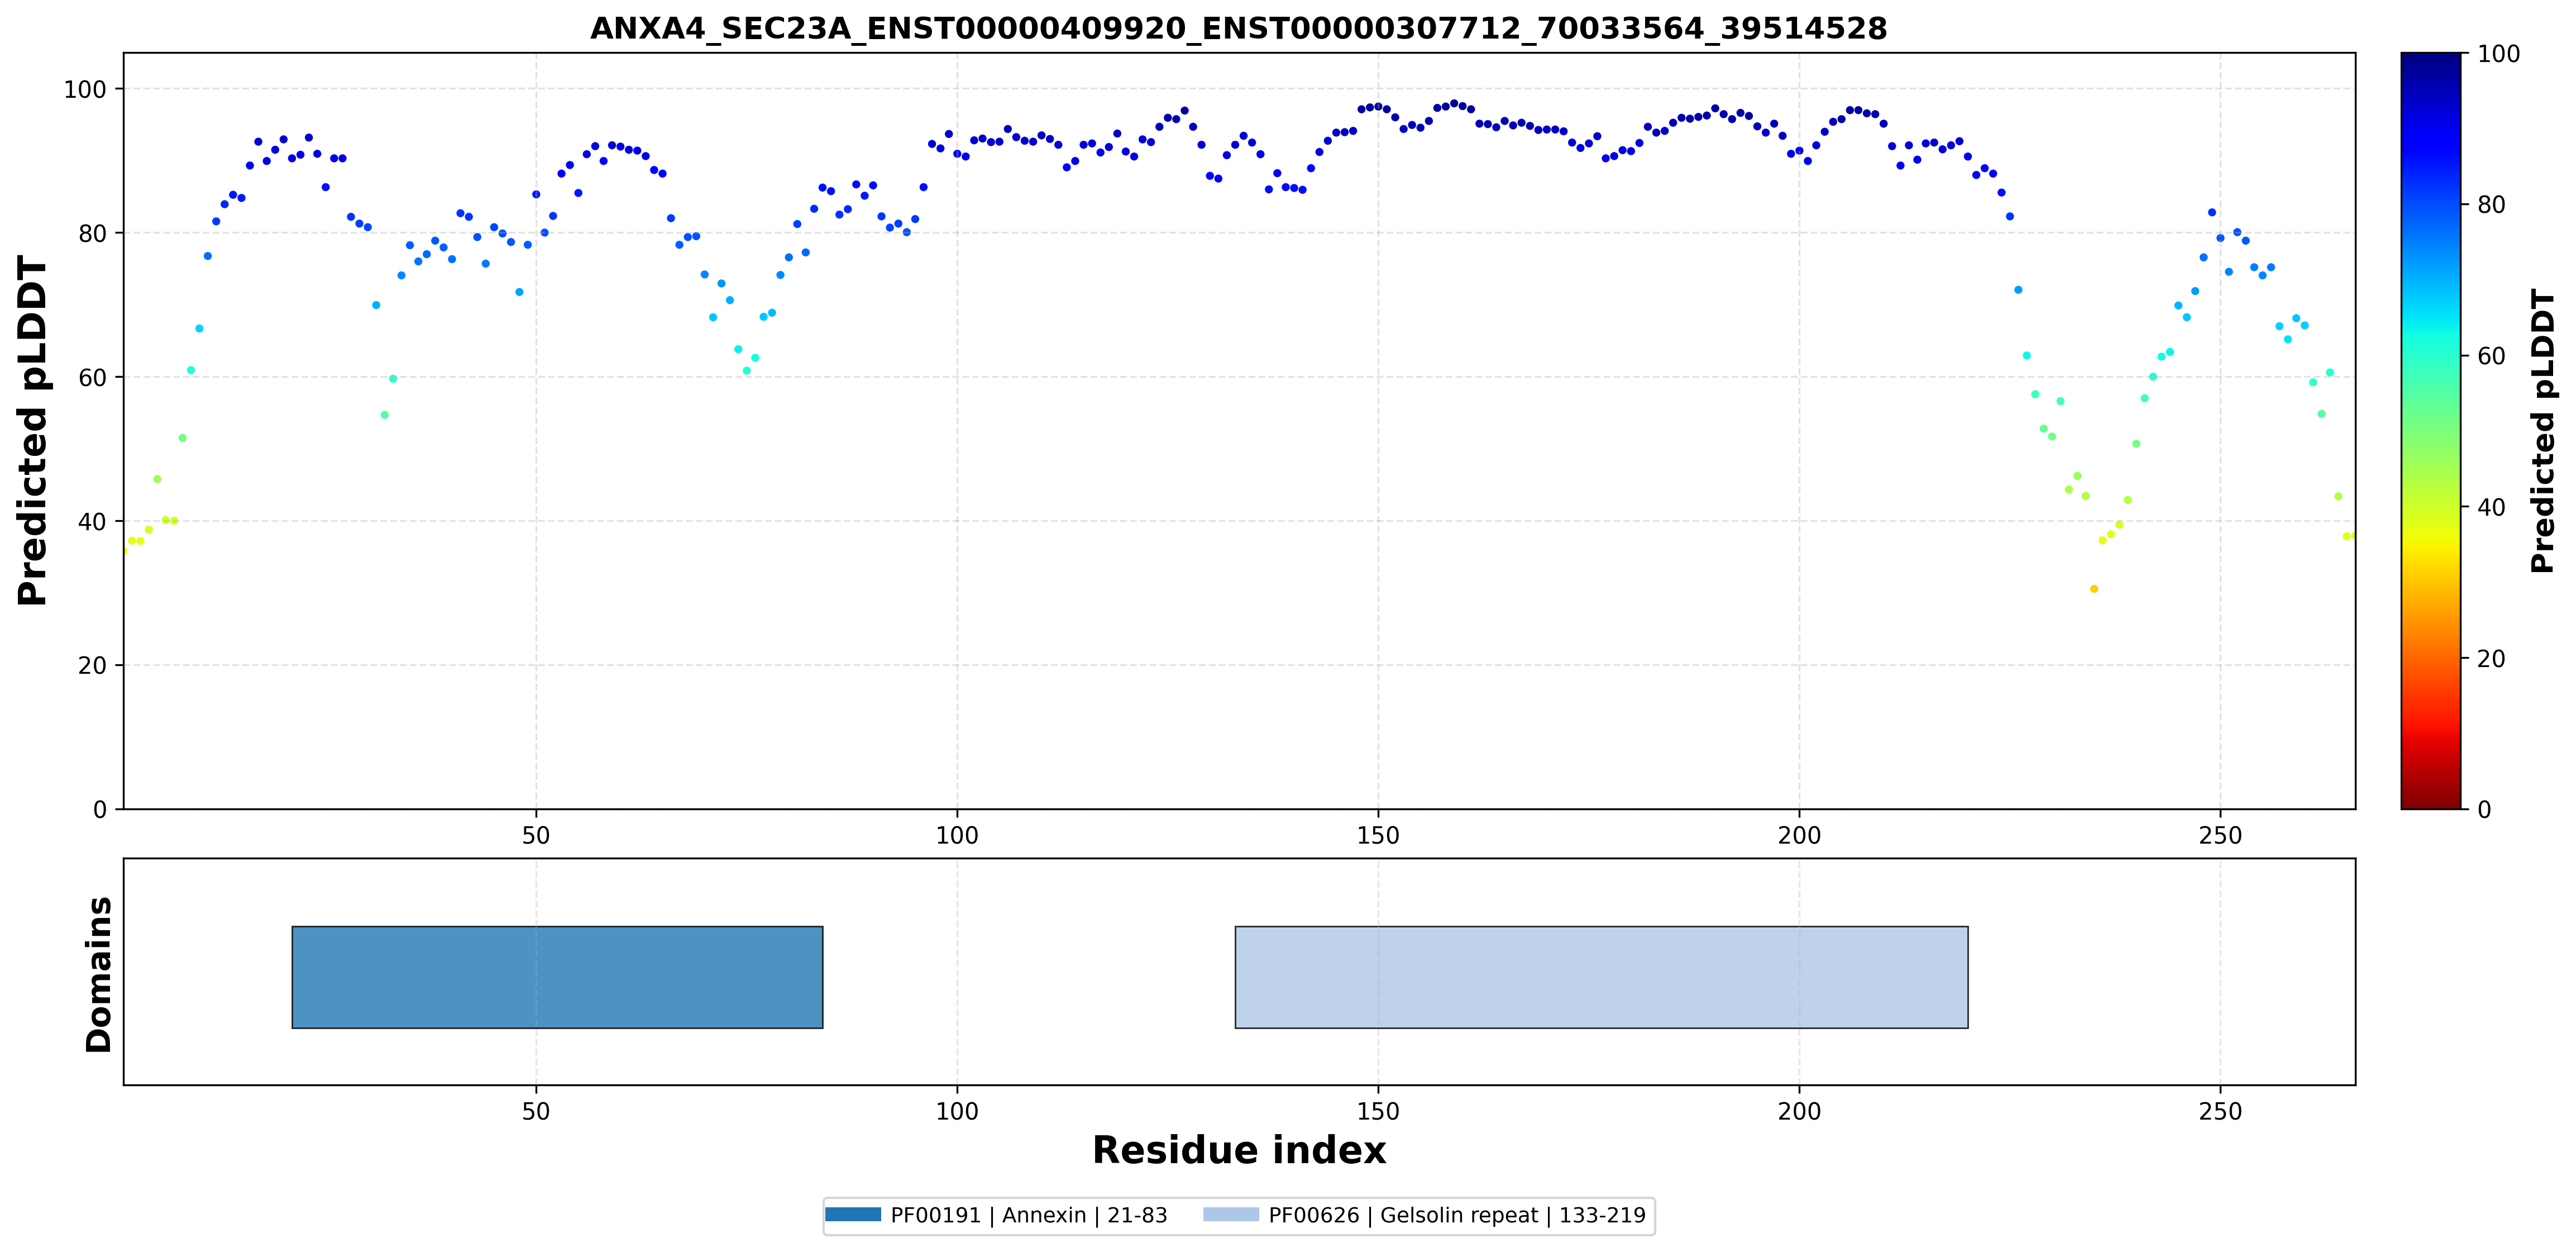
Task: Click the light blue Gelsolin repeat domain bar
Action: pyautogui.click(x=1601, y=977)
